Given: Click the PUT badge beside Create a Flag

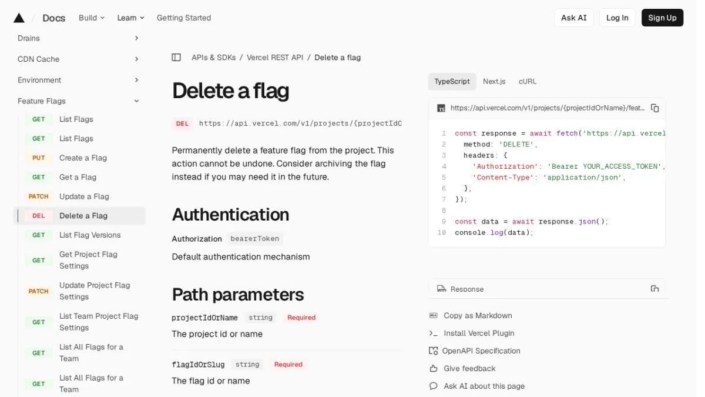Looking at the screenshot, I should point(39,158).
